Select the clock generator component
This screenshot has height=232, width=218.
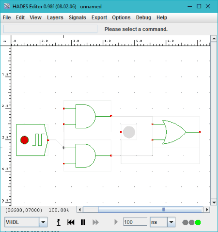tap(32, 140)
